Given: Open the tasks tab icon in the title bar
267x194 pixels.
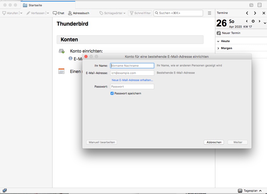Looking at the screenshot, I should (x=259, y=5).
